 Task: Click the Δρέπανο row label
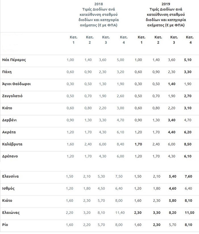tap(11, 156)
